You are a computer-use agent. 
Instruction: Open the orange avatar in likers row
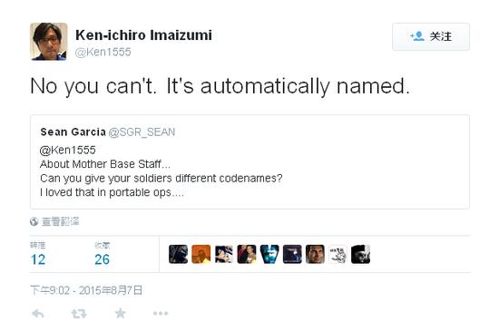click(201, 254)
